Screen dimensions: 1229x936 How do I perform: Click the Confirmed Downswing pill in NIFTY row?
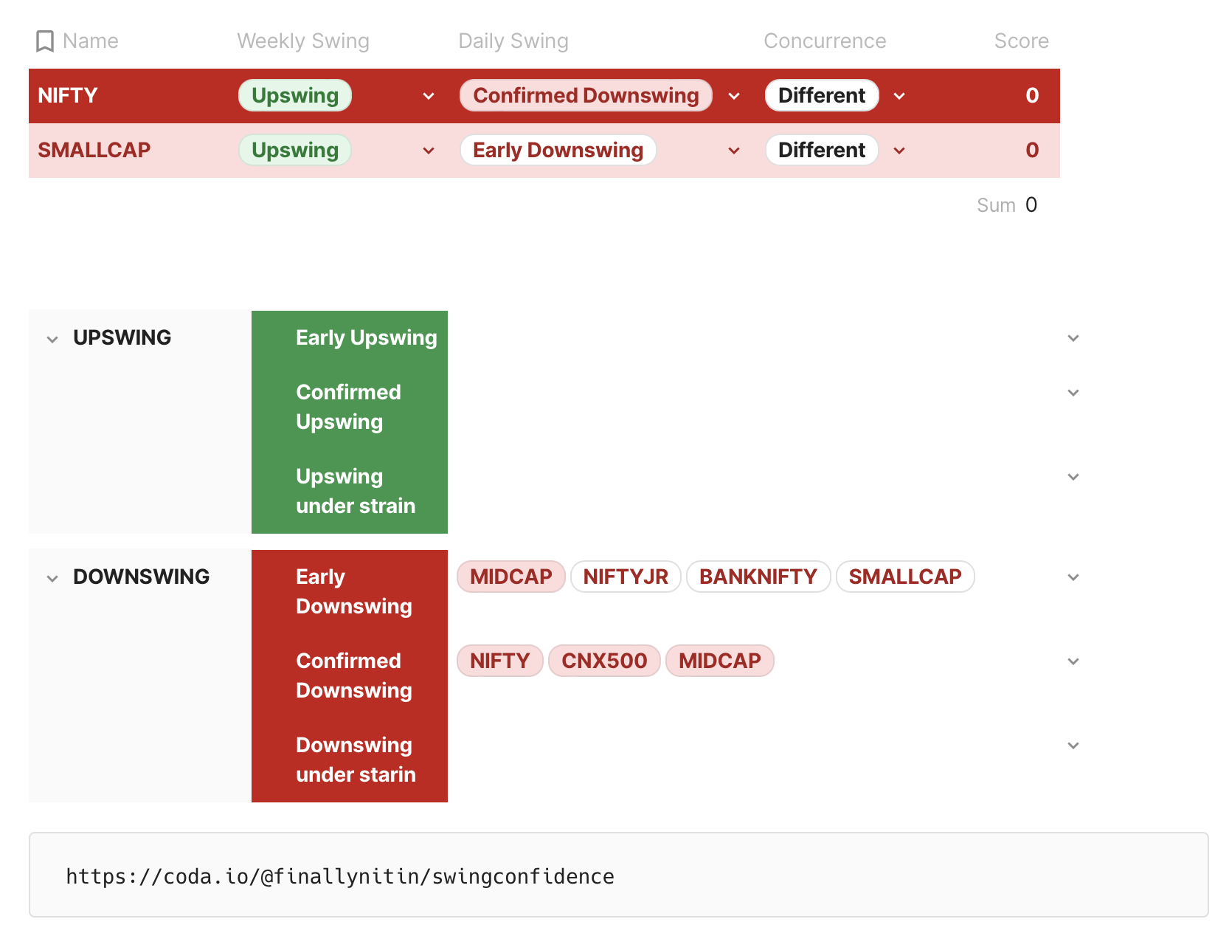pos(586,95)
